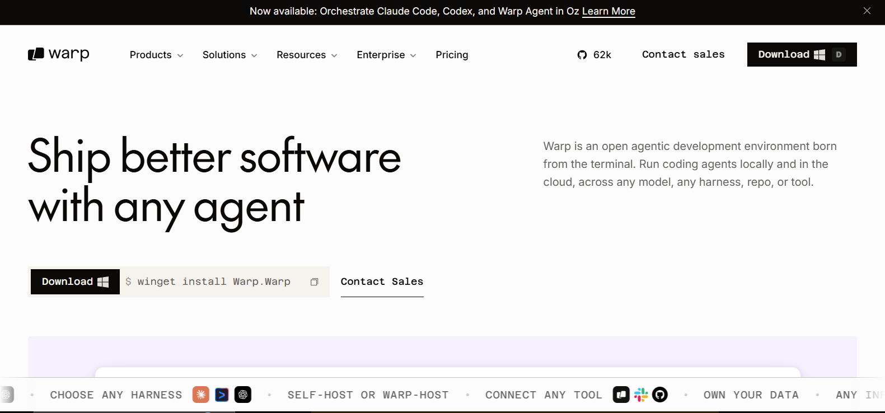885x413 pixels.
Task: Click the paragraph starting 'Warp is an open agentic'
Action: coord(690,164)
